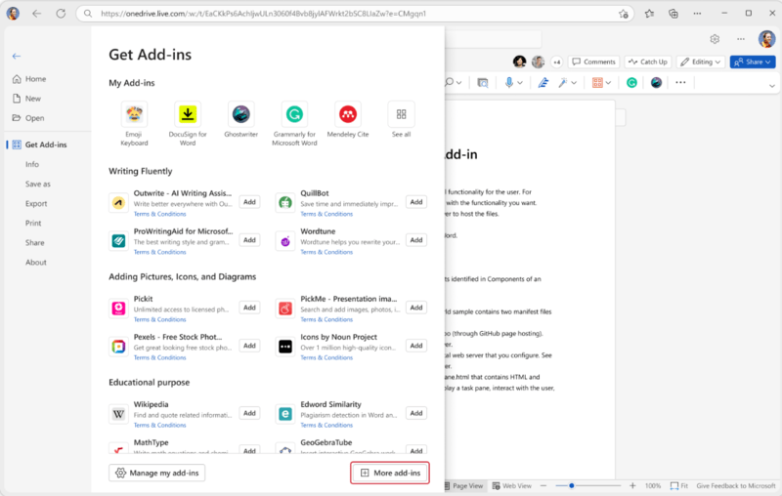
Task: Choose Print in the backstage menu
Action: point(33,223)
